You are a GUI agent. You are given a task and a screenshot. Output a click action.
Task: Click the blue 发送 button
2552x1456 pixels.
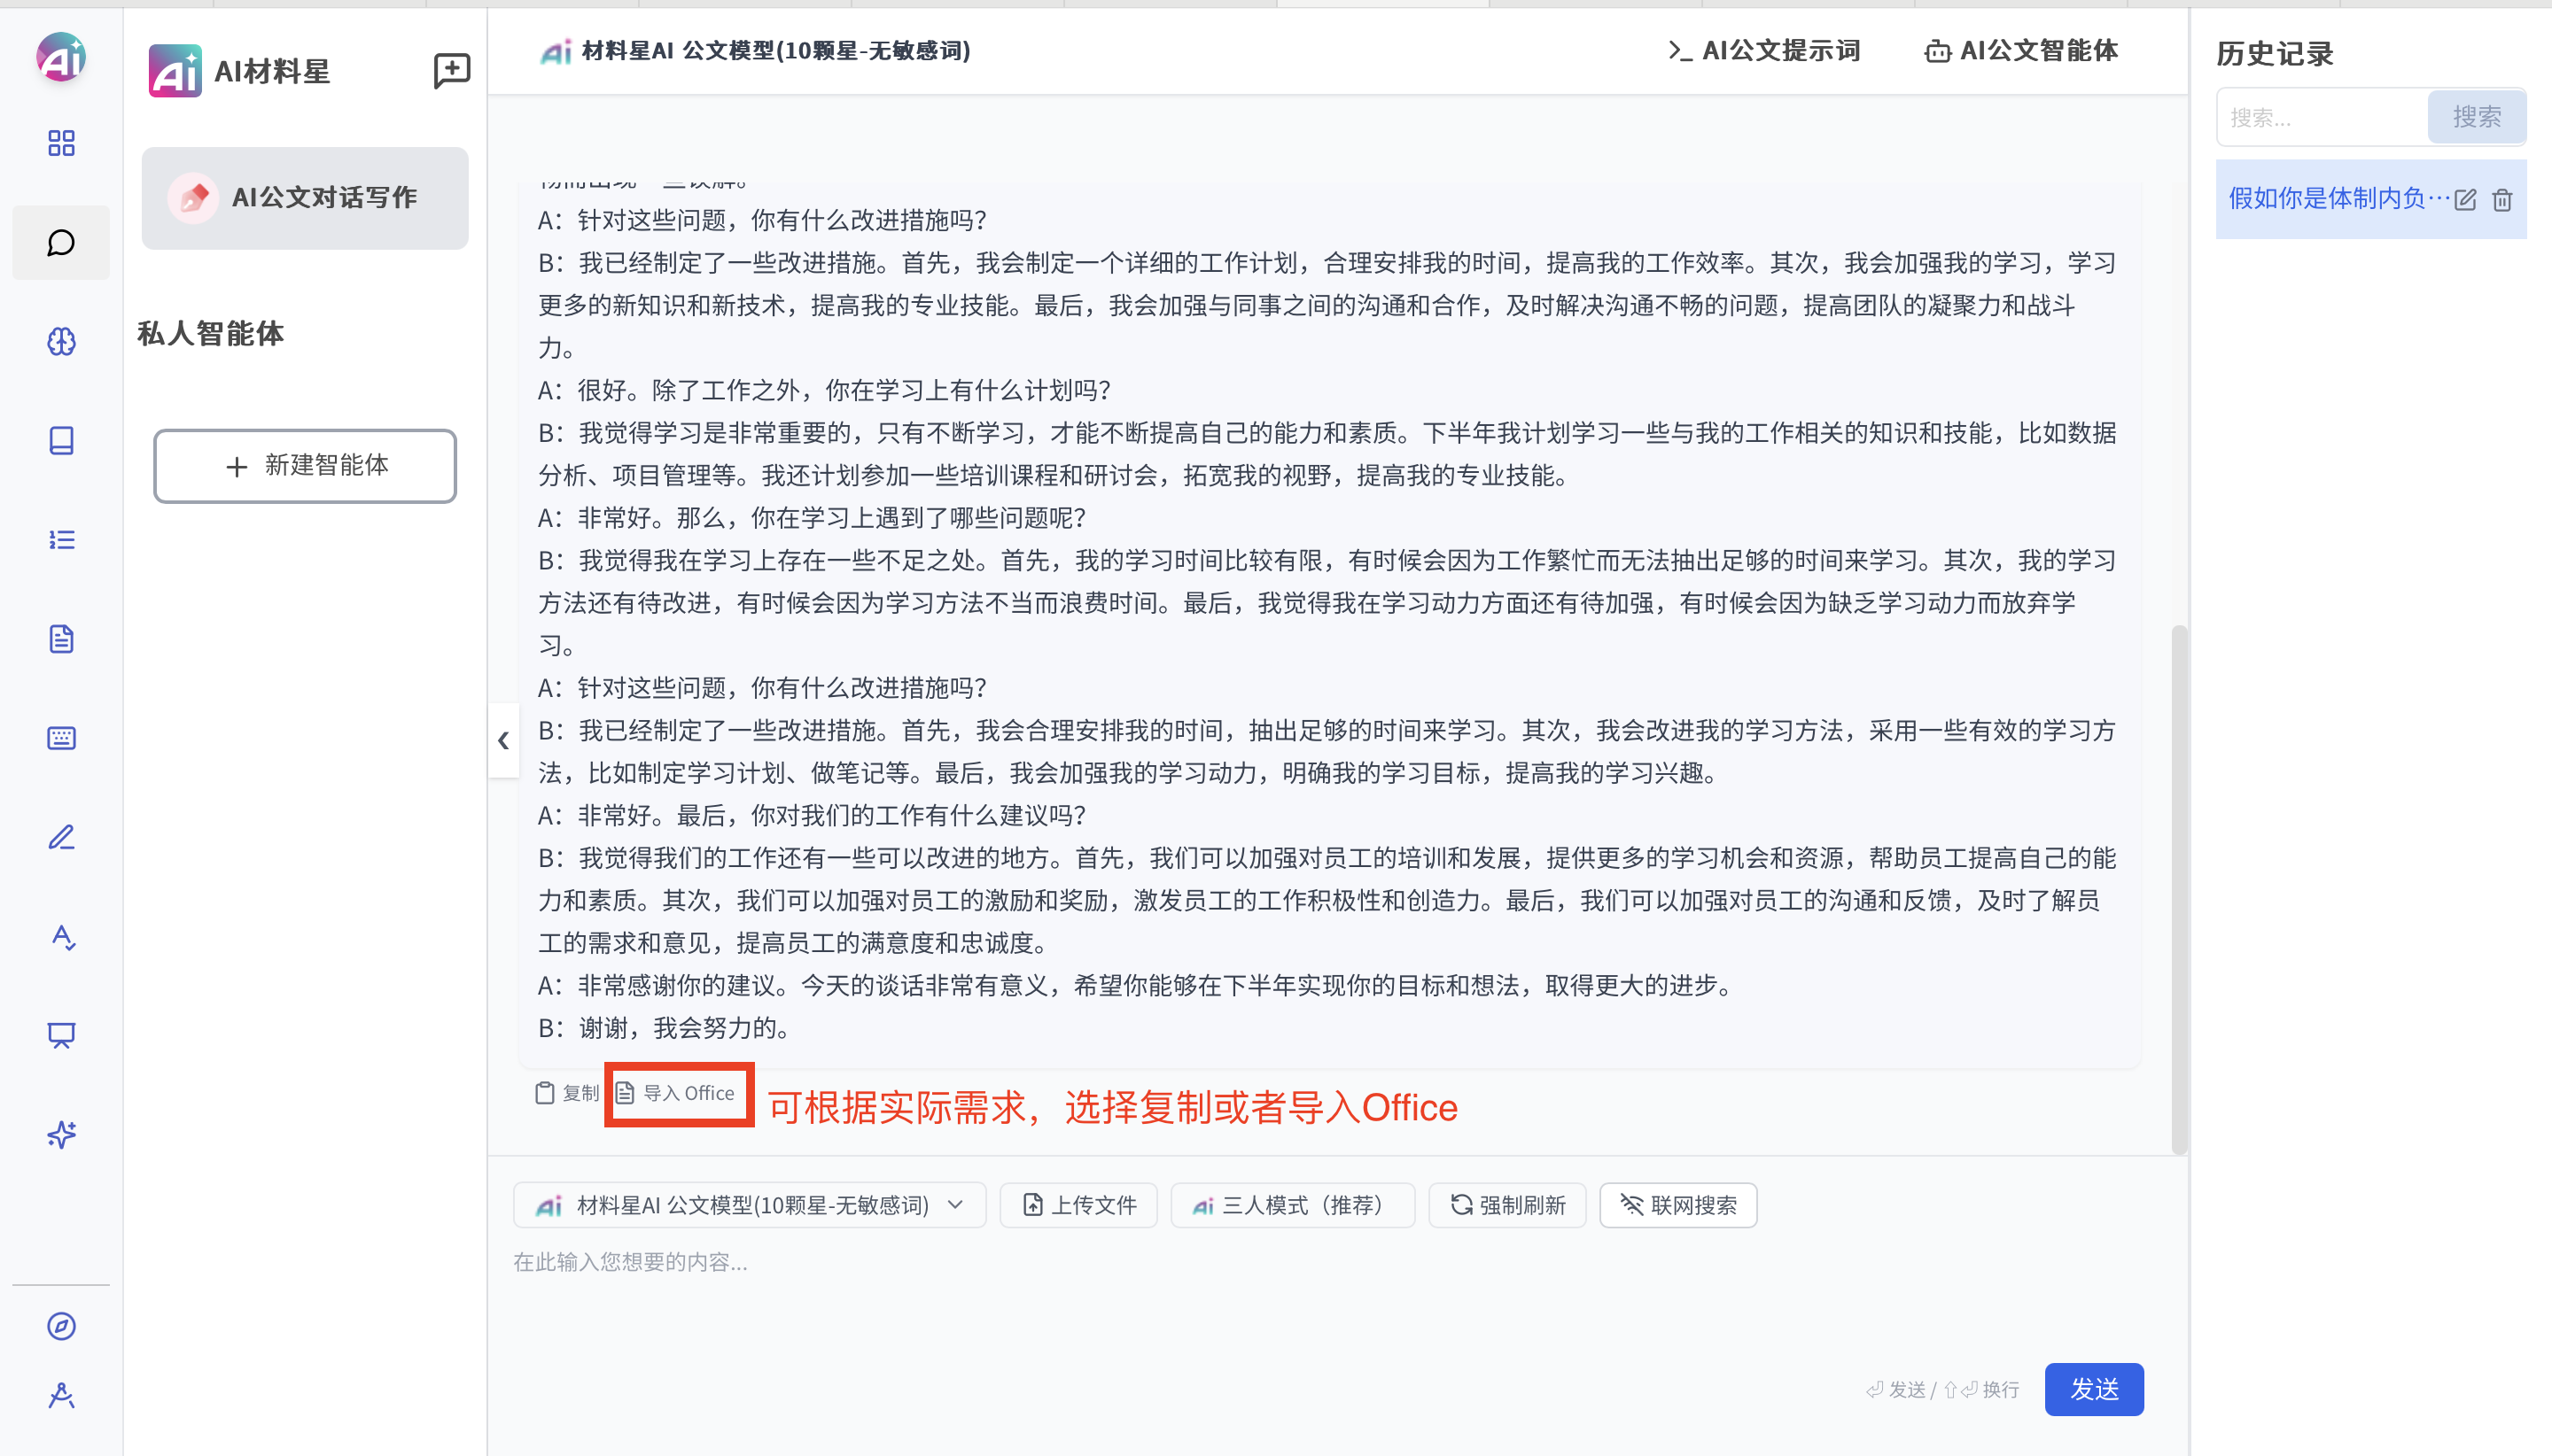pos(2093,1389)
